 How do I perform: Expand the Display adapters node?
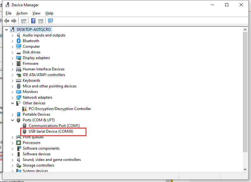(12, 58)
